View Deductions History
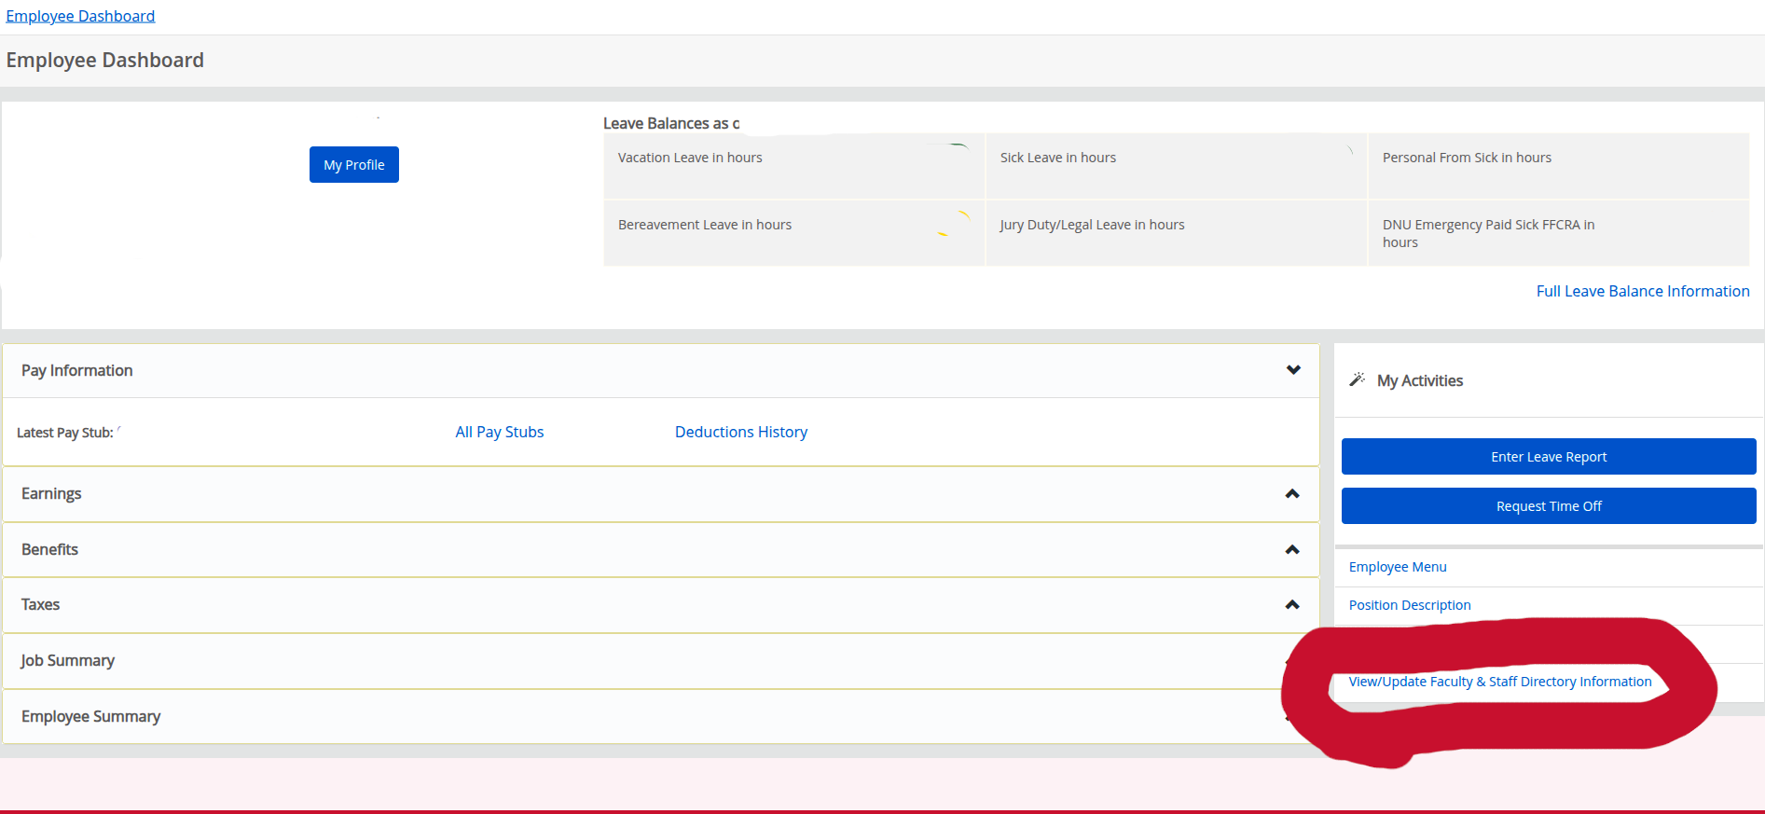1765x814 pixels. point(740,433)
